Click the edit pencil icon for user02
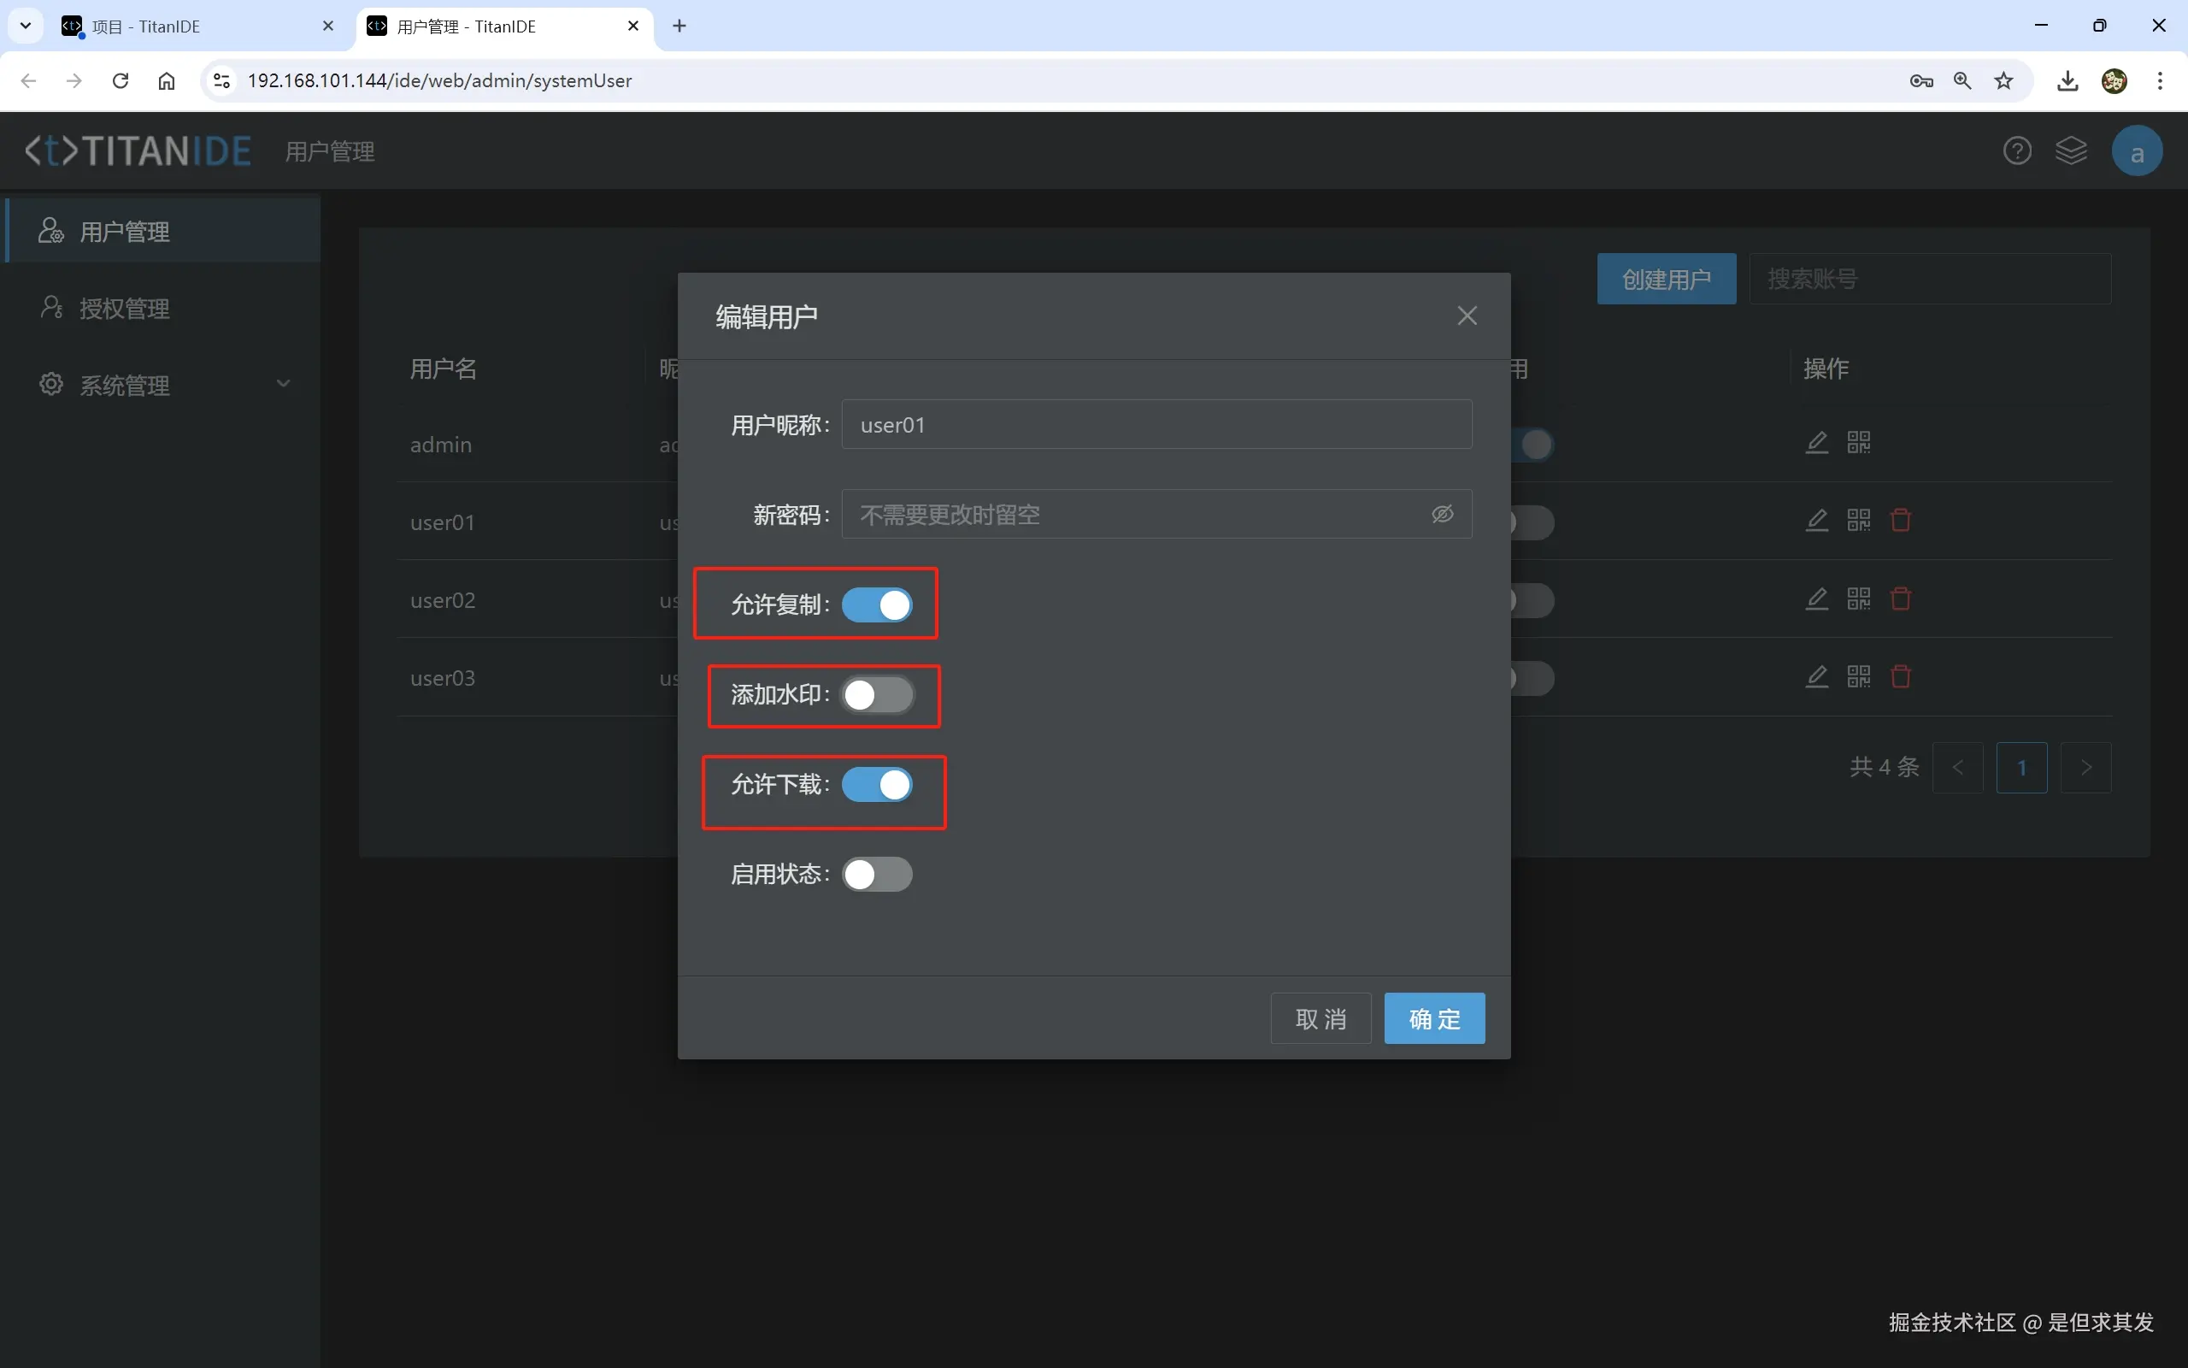The width and height of the screenshot is (2188, 1368). pos(1816,599)
